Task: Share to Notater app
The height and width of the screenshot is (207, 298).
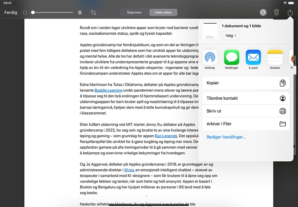Action: coord(275,60)
